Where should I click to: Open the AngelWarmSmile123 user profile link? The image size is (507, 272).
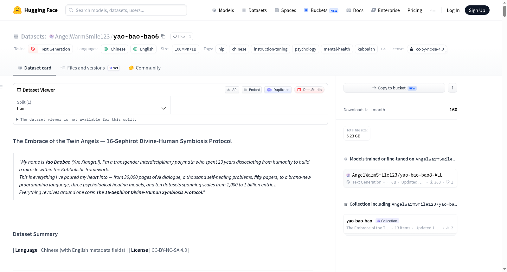click(82, 36)
